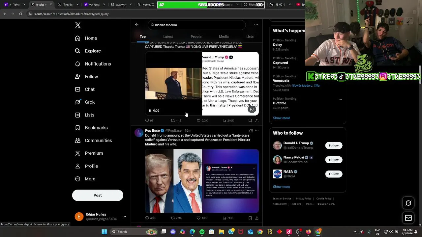Image resolution: width=422 pixels, height=237 pixels.
Task: Click caption icon on the video
Action: 252,110
